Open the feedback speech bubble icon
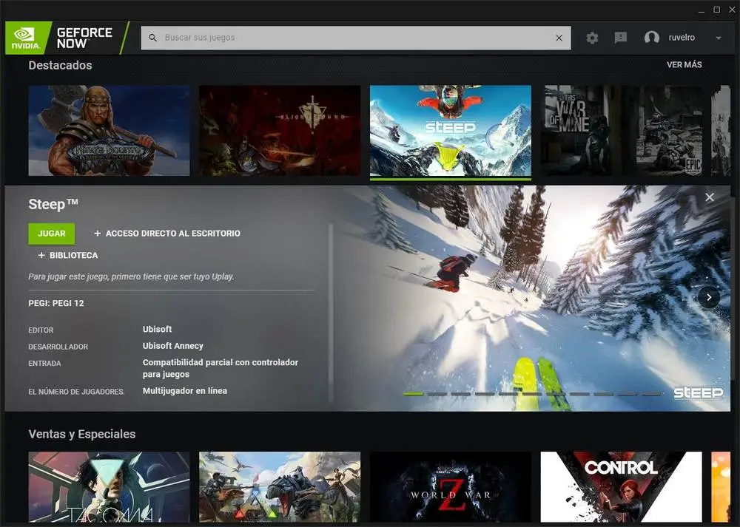The image size is (740, 527). pos(621,38)
